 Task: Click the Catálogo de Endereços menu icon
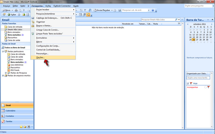tap(33, 18)
